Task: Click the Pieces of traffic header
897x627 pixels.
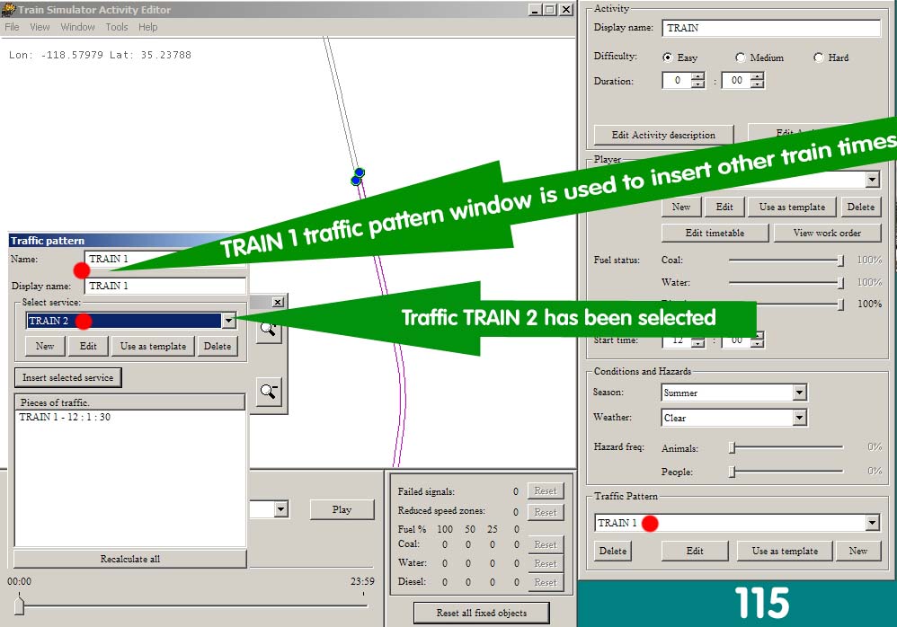Action: click(x=129, y=402)
